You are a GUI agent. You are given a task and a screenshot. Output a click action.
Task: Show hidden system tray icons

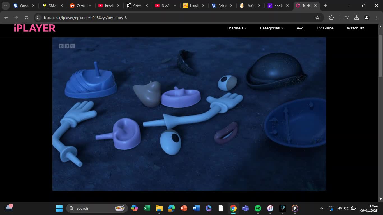click(322, 208)
